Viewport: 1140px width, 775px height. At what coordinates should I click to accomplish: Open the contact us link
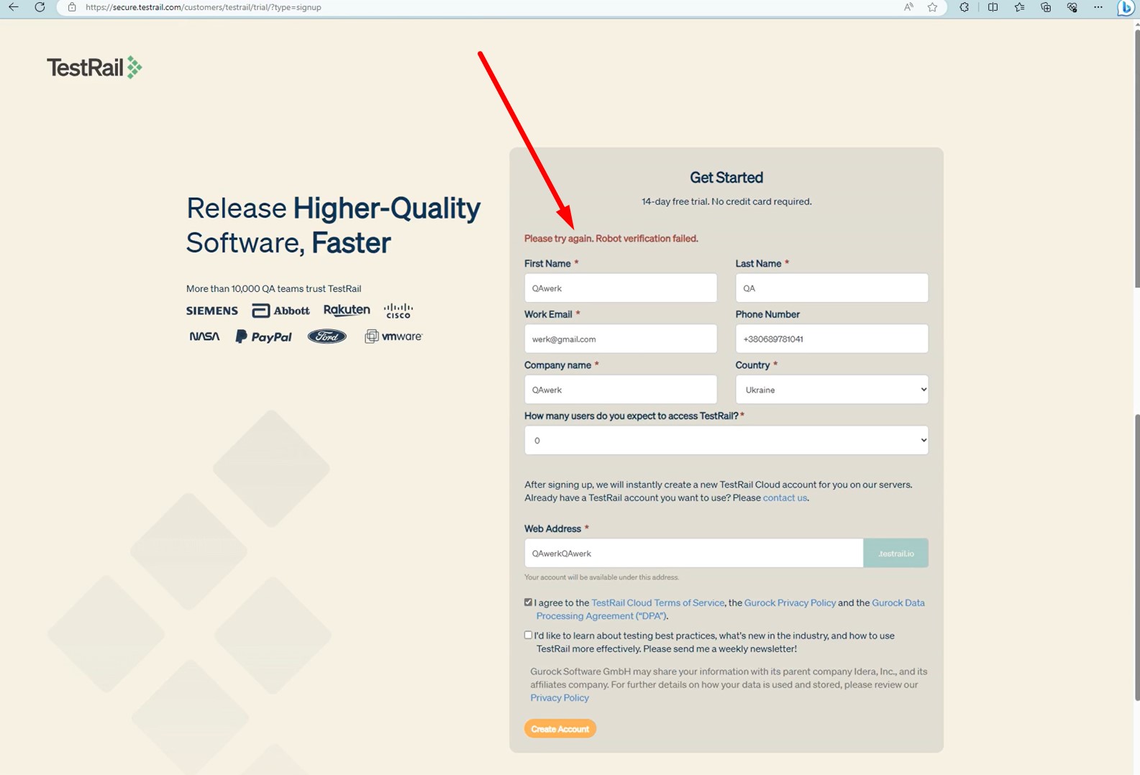coord(785,497)
